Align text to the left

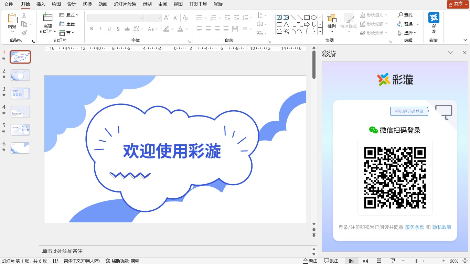pos(199,29)
